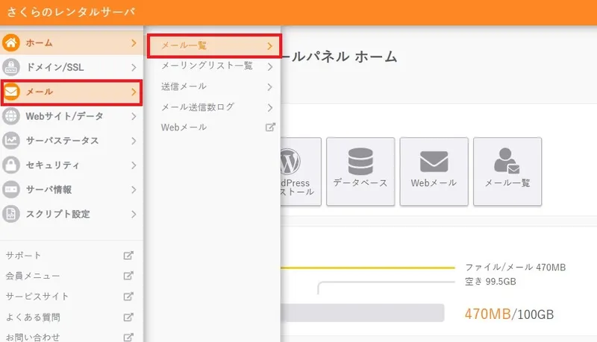This screenshot has height=342, width=597.
Task: Click the セキュリティ padlock icon
Action: (11, 165)
